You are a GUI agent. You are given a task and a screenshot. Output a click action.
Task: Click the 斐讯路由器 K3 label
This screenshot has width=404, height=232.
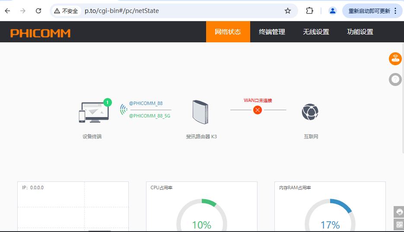coord(201,137)
